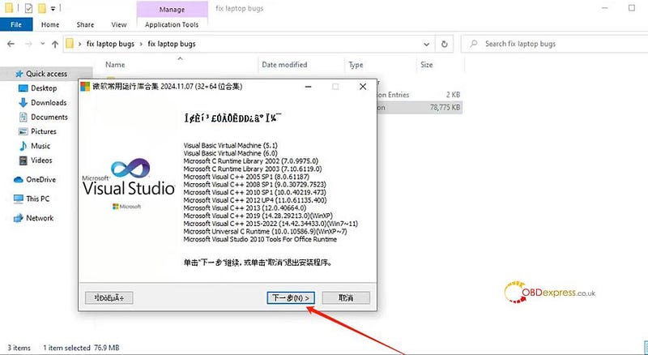Click the This PC monitor icon
Screen dimensions: 648x355
coord(18,199)
